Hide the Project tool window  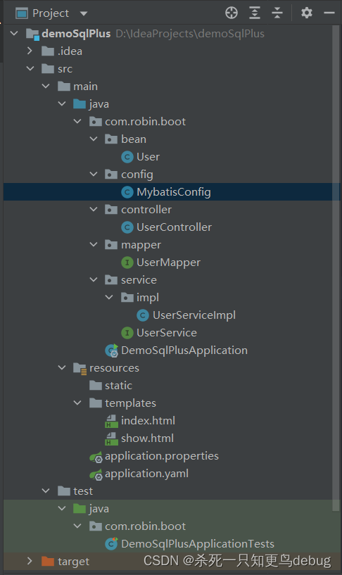[329, 13]
